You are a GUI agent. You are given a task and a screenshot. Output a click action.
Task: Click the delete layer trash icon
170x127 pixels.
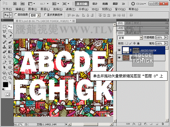[162, 124]
